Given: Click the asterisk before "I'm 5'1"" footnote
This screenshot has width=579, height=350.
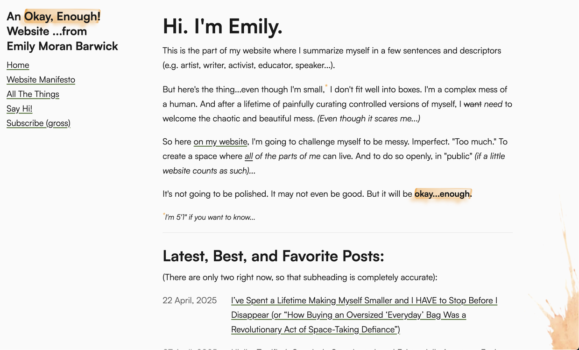Looking at the screenshot, I should [x=164, y=214].
